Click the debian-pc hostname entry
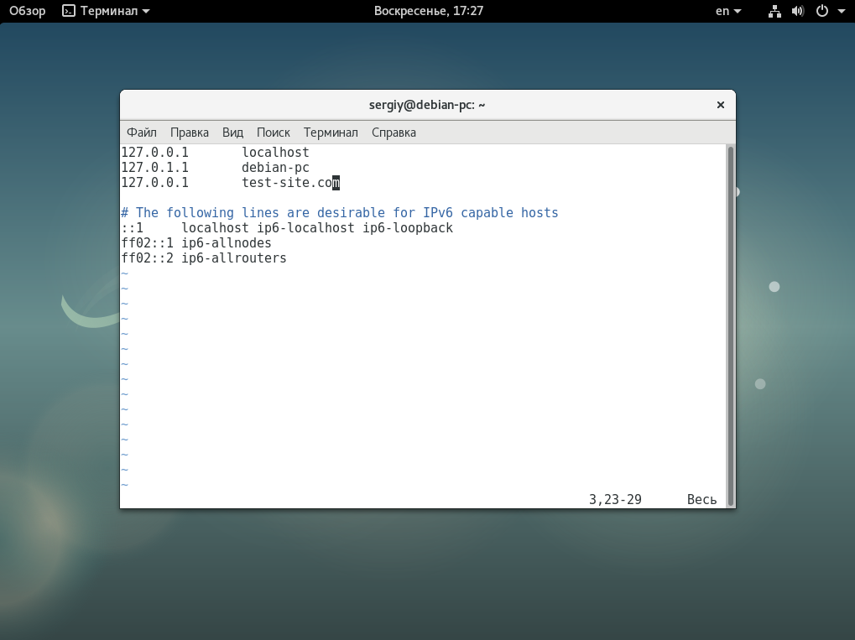The width and height of the screenshot is (855, 640). pos(275,168)
